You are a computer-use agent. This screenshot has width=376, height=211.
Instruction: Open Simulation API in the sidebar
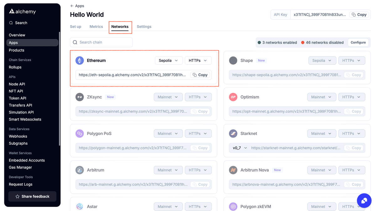tap(21, 112)
